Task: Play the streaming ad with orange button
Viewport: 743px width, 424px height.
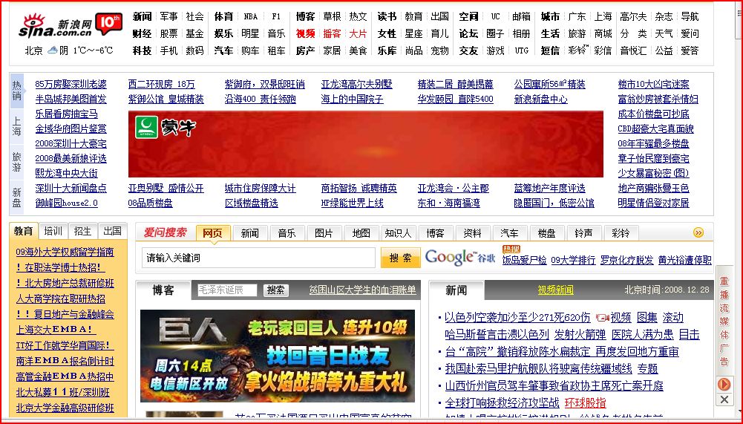Action: [x=724, y=383]
